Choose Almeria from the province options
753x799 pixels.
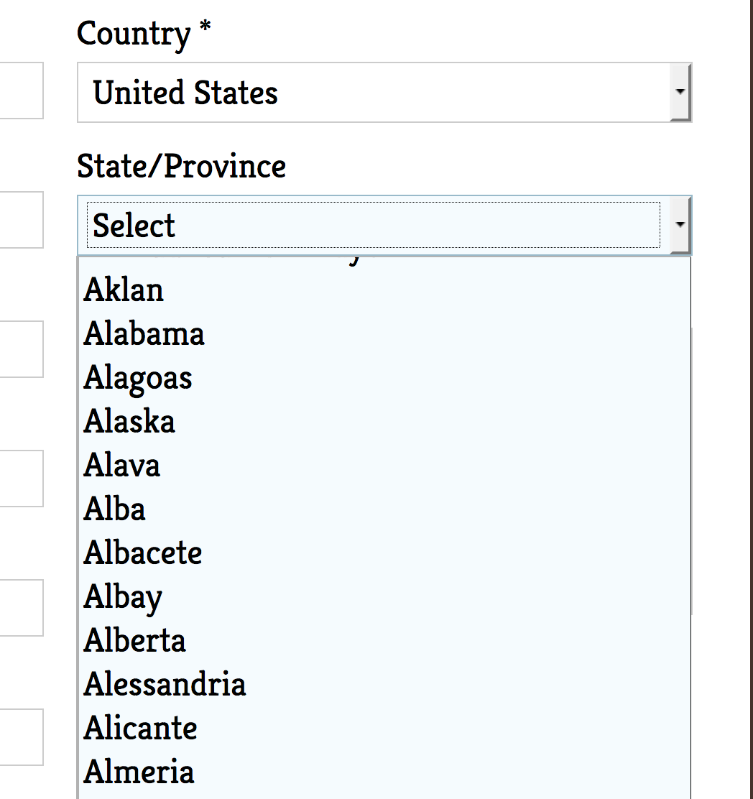[x=139, y=772]
